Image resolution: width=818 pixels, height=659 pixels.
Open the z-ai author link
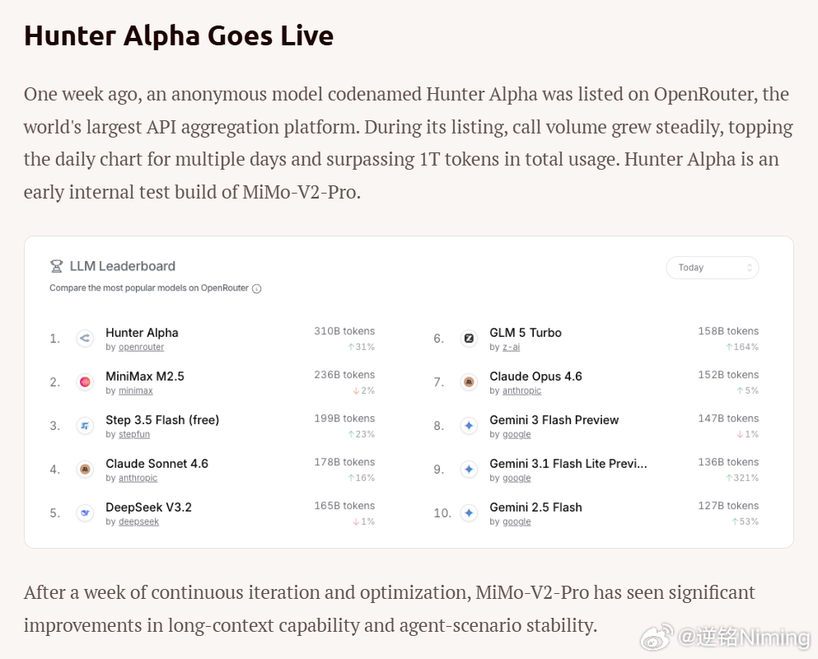(x=511, y=348)
